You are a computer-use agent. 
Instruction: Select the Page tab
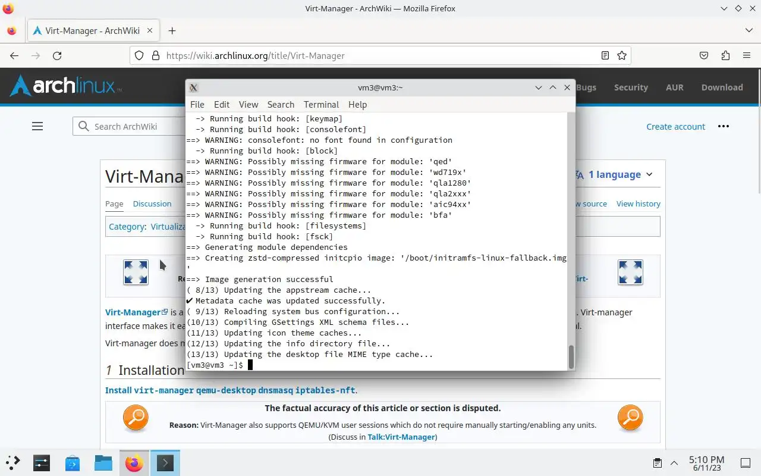[114, 203]
